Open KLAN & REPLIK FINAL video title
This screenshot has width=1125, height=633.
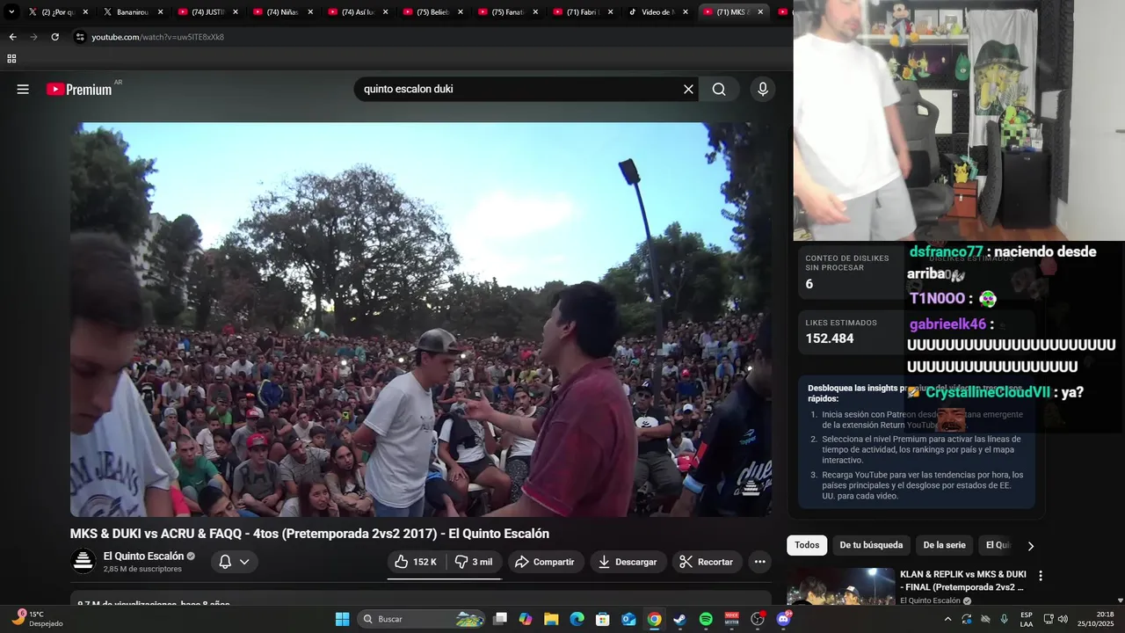click(963, 580)
